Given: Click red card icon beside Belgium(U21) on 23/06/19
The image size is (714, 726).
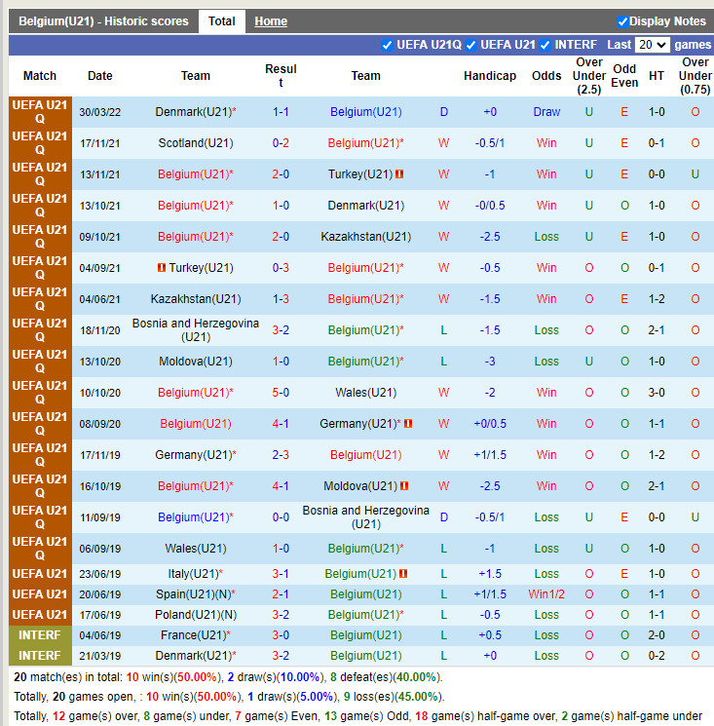Looking at the screenshot, I should click(403, 574).
